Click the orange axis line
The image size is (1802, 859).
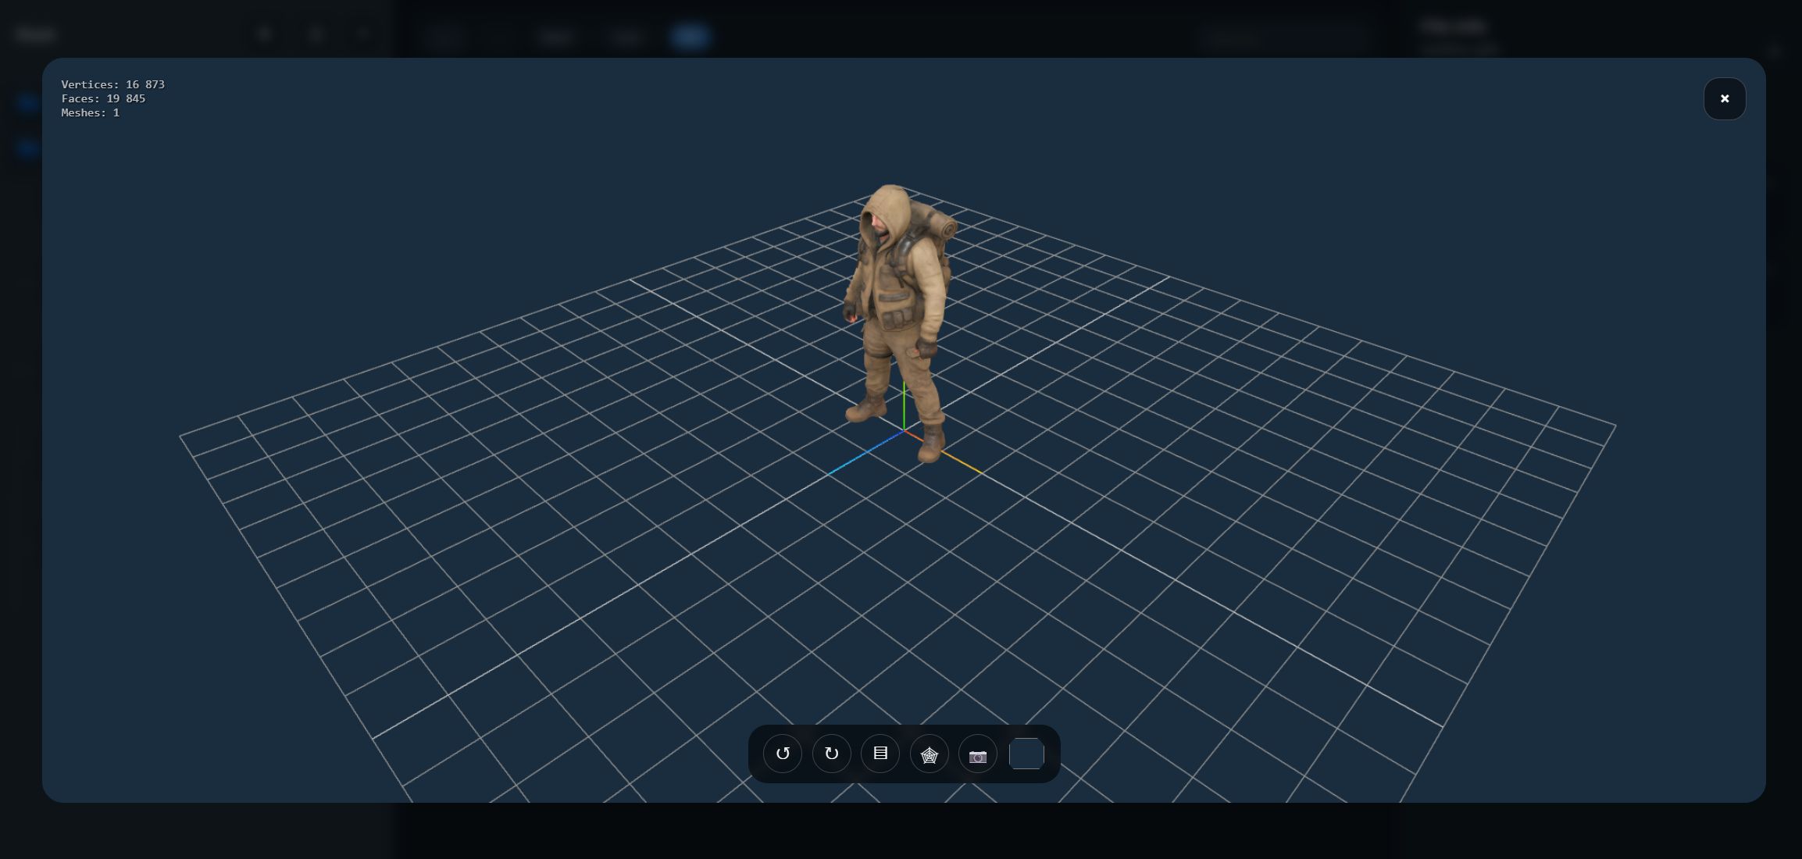tap(962, 462)
